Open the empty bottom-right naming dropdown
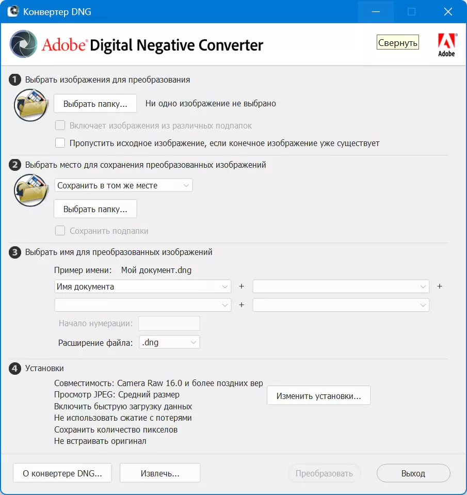Image resolution: width=467 pixels, height=495 pixels. (341, 305)
